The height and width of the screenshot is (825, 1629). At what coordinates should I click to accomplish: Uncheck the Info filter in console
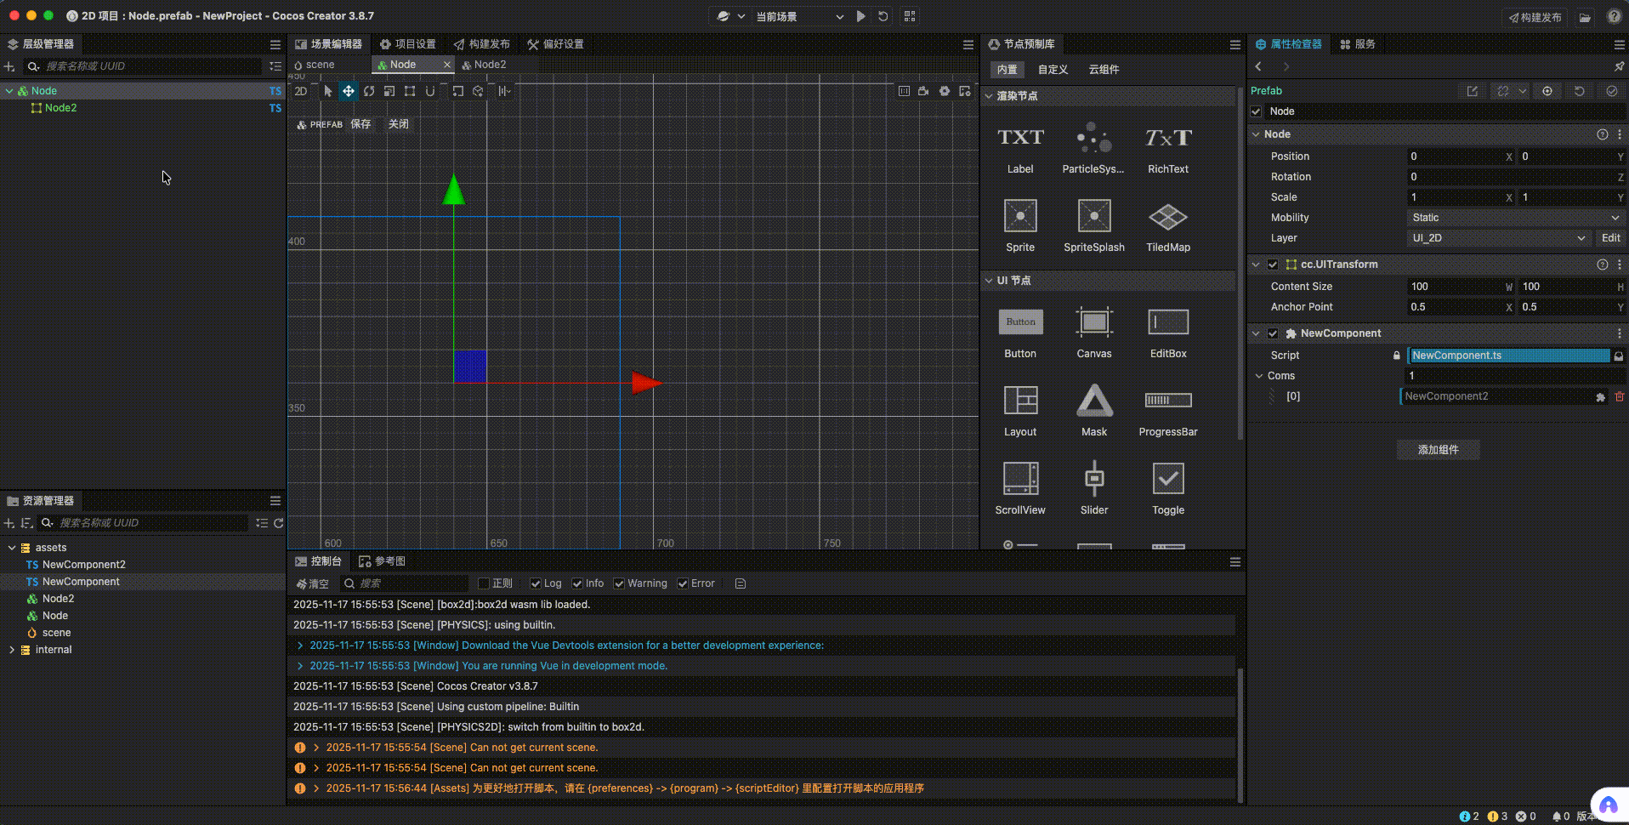(577, 583)
